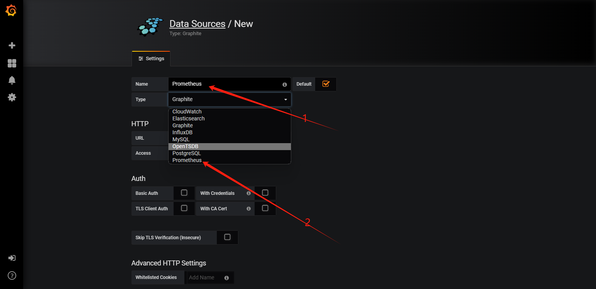Click the Advanced HTTP Settings heading
The width and height of the screenshot is (596, 289).
coord(169,263)
